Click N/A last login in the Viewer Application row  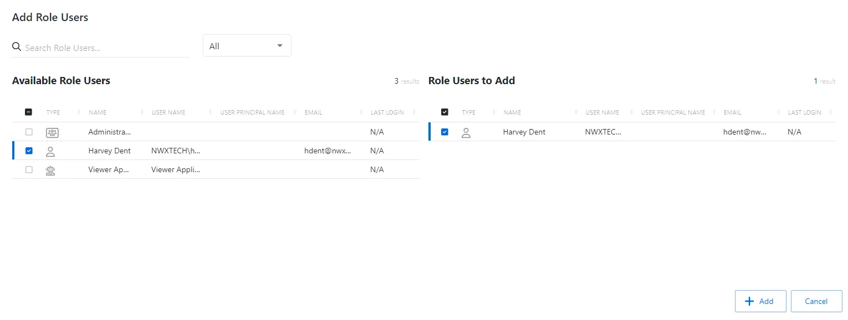377,169
